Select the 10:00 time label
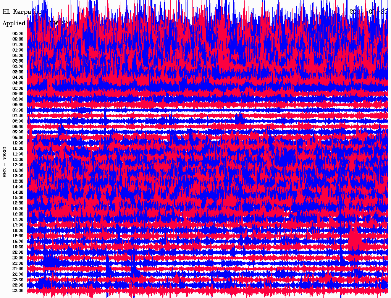The height and width of the screenshot is (298, 391). [x=18, y=143]
